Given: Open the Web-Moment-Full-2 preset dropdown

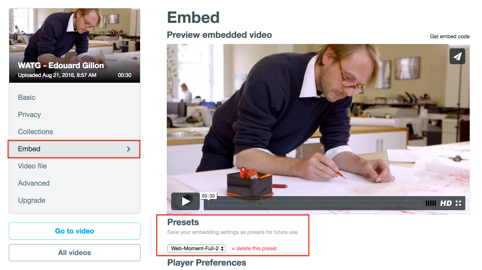Looking at the screenshot, I should point(196,248).
